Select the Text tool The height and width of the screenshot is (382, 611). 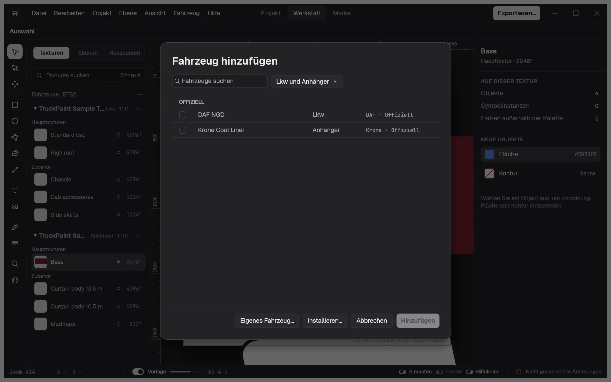point(15,190)
